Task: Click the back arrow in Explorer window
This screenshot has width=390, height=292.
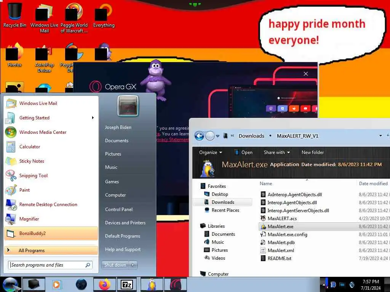Action: (x=199, y=136)
